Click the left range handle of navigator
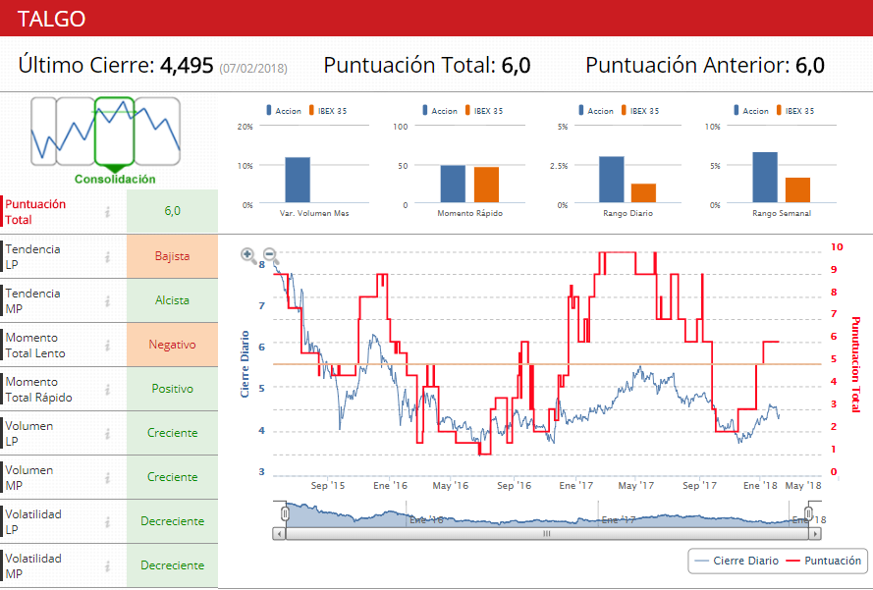Image resolution: width=873 pixels, height=590 pixels. (x=285, y=513)
